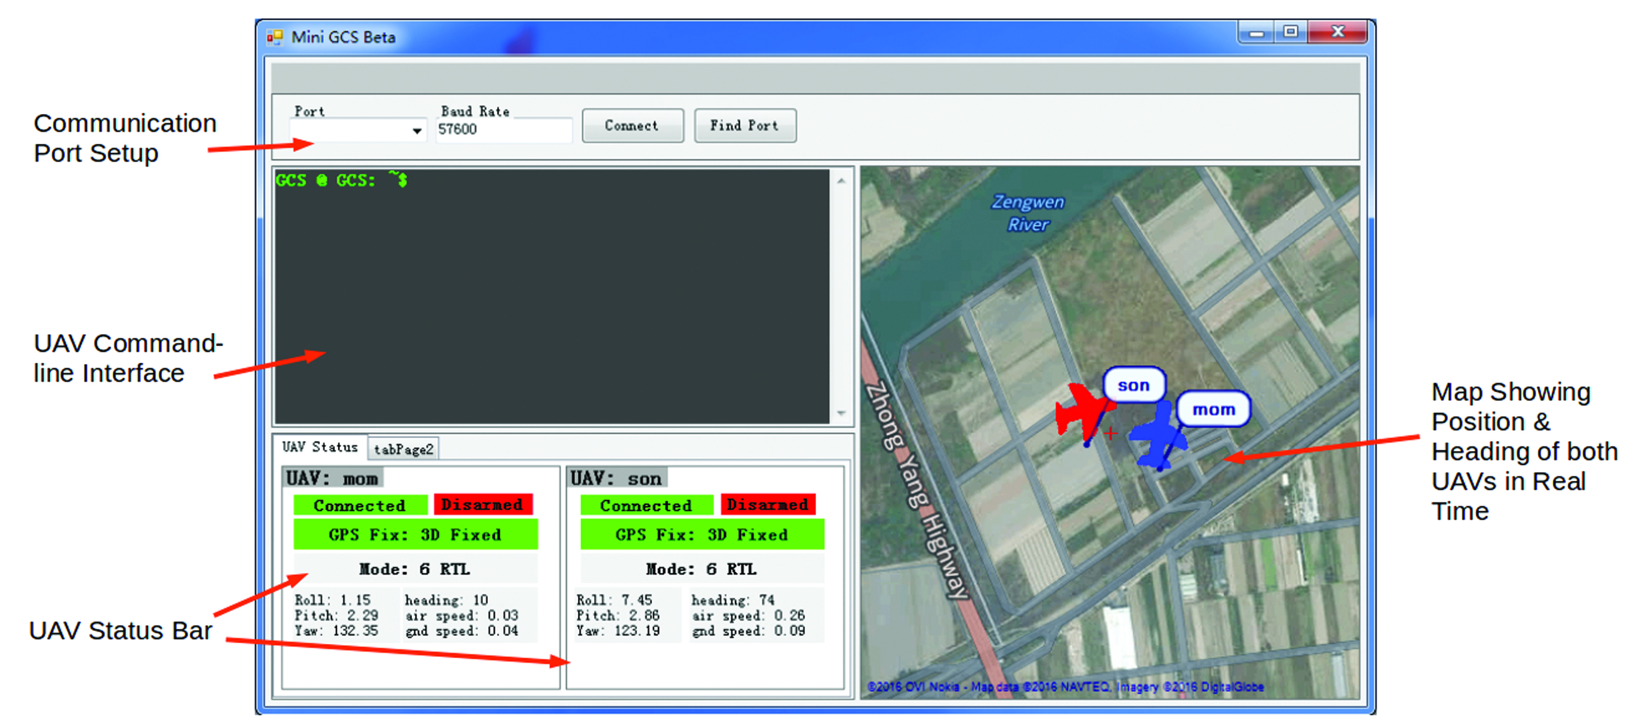Expand the Port combo box arrow
The width and height of the screenshot is (1649, 725).
pyautogui.click(x=417, y=130)
